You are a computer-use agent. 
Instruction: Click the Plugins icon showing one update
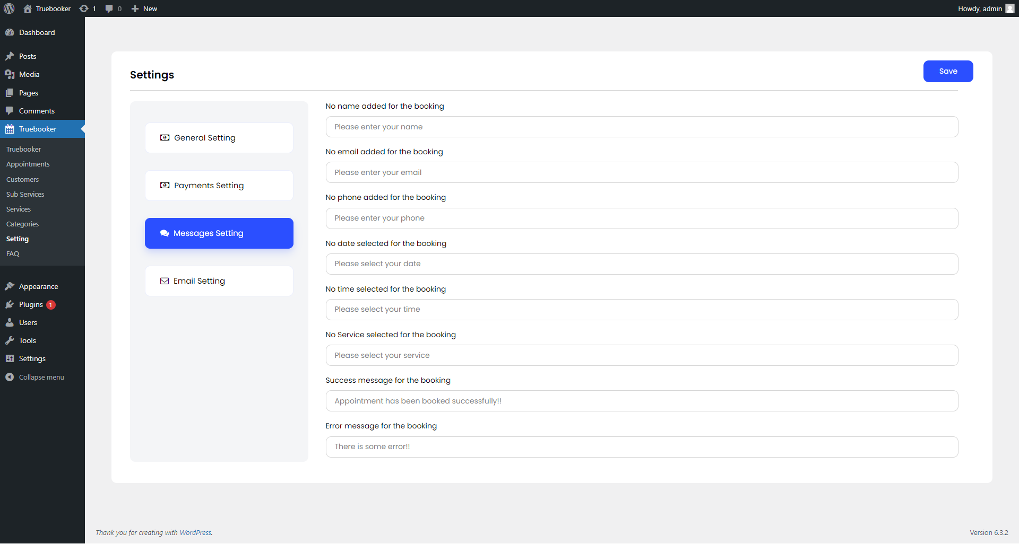(x=10, y=304)
